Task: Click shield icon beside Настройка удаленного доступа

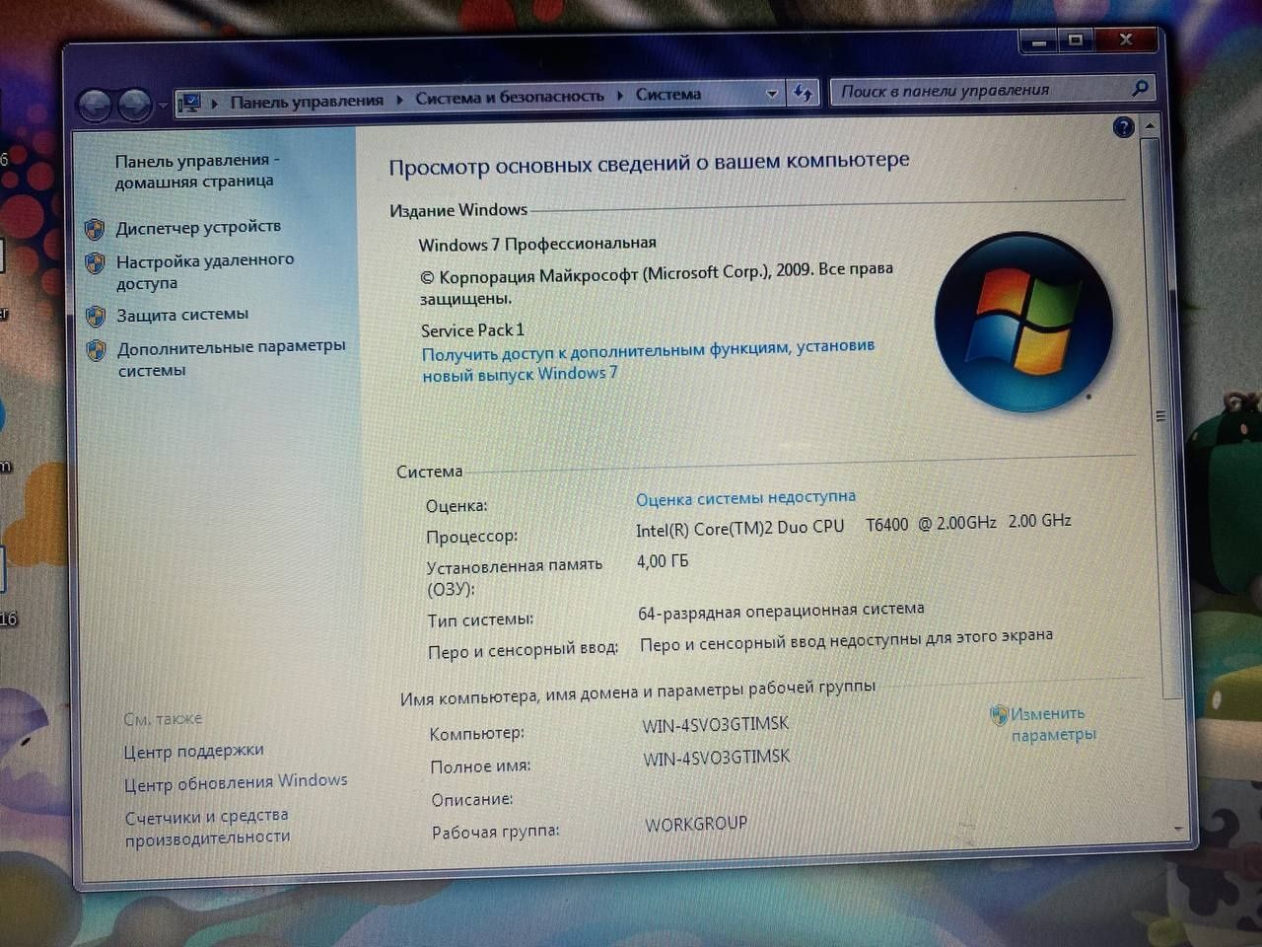Action: 95,263
